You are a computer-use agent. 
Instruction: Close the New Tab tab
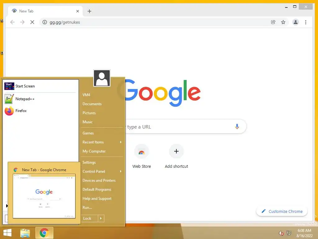pyautogui.click(x=77, y=11)
